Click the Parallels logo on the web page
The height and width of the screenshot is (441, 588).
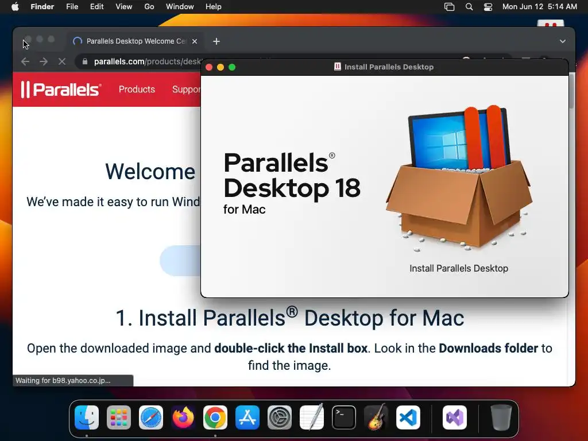pos(61,90)
